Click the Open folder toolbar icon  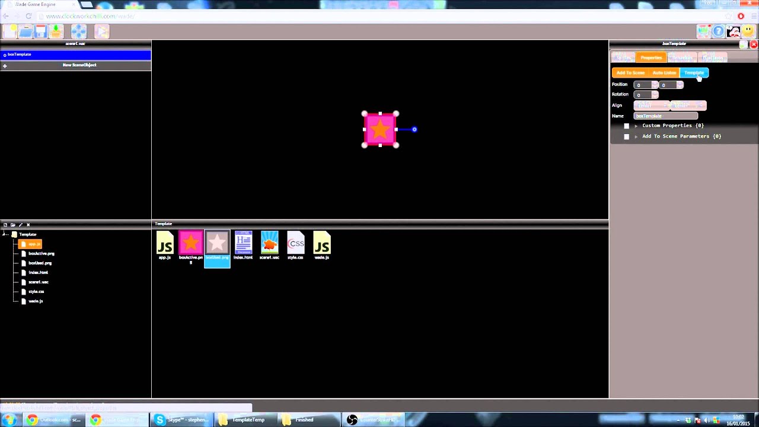pyautogui.click(x=25, y=31)
